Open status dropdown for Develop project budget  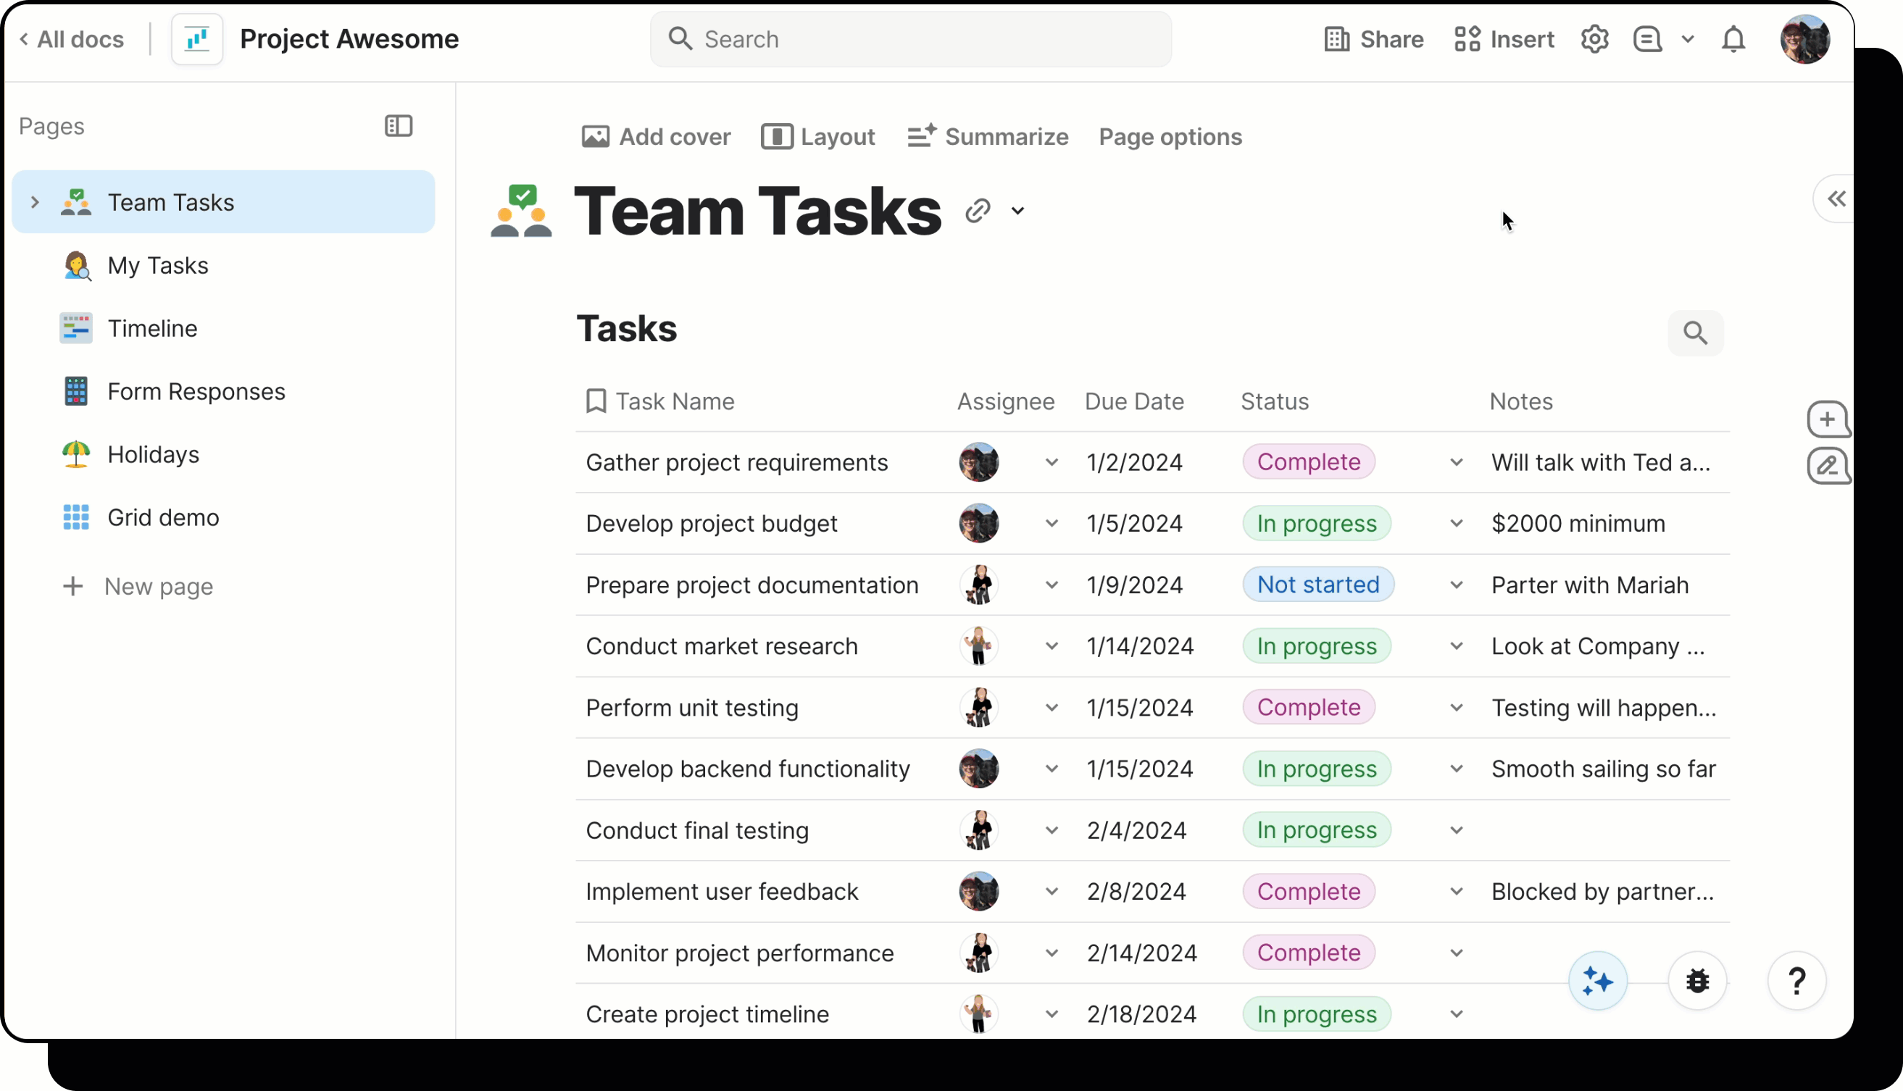1456,523
